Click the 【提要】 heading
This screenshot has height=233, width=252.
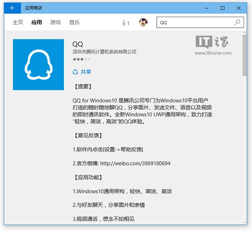pyautogui.click(x=83, y=86)
